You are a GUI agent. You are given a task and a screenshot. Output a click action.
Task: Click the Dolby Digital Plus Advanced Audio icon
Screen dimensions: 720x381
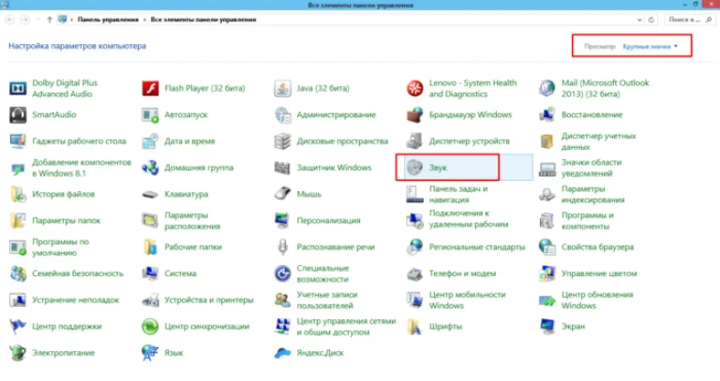click(18, 88)
